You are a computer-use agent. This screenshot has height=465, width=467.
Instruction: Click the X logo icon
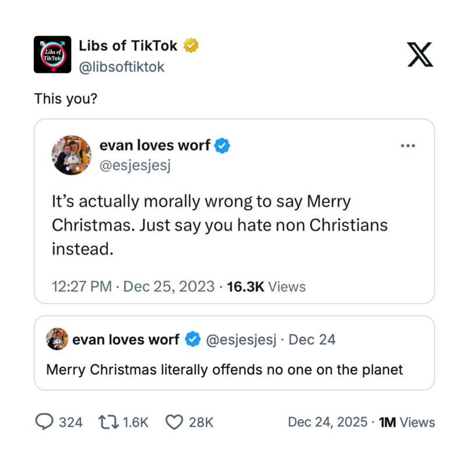[x=420, y=55]
